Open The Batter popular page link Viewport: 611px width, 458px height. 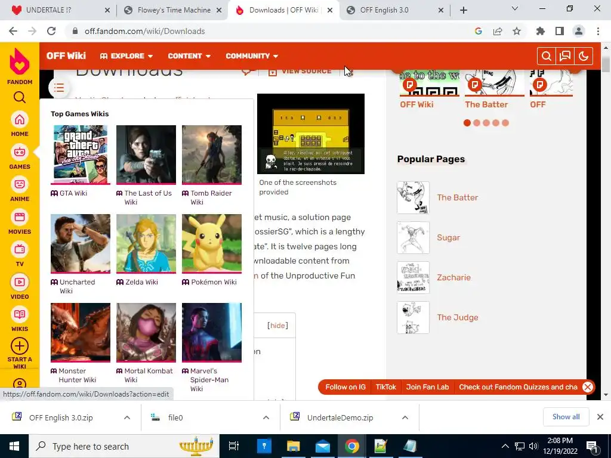458,197
